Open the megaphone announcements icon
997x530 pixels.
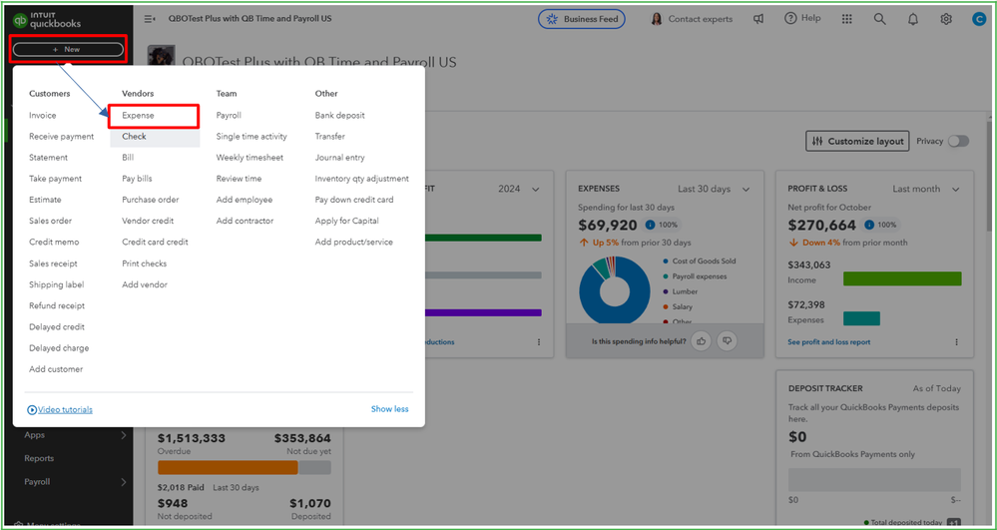click(758, 19)
